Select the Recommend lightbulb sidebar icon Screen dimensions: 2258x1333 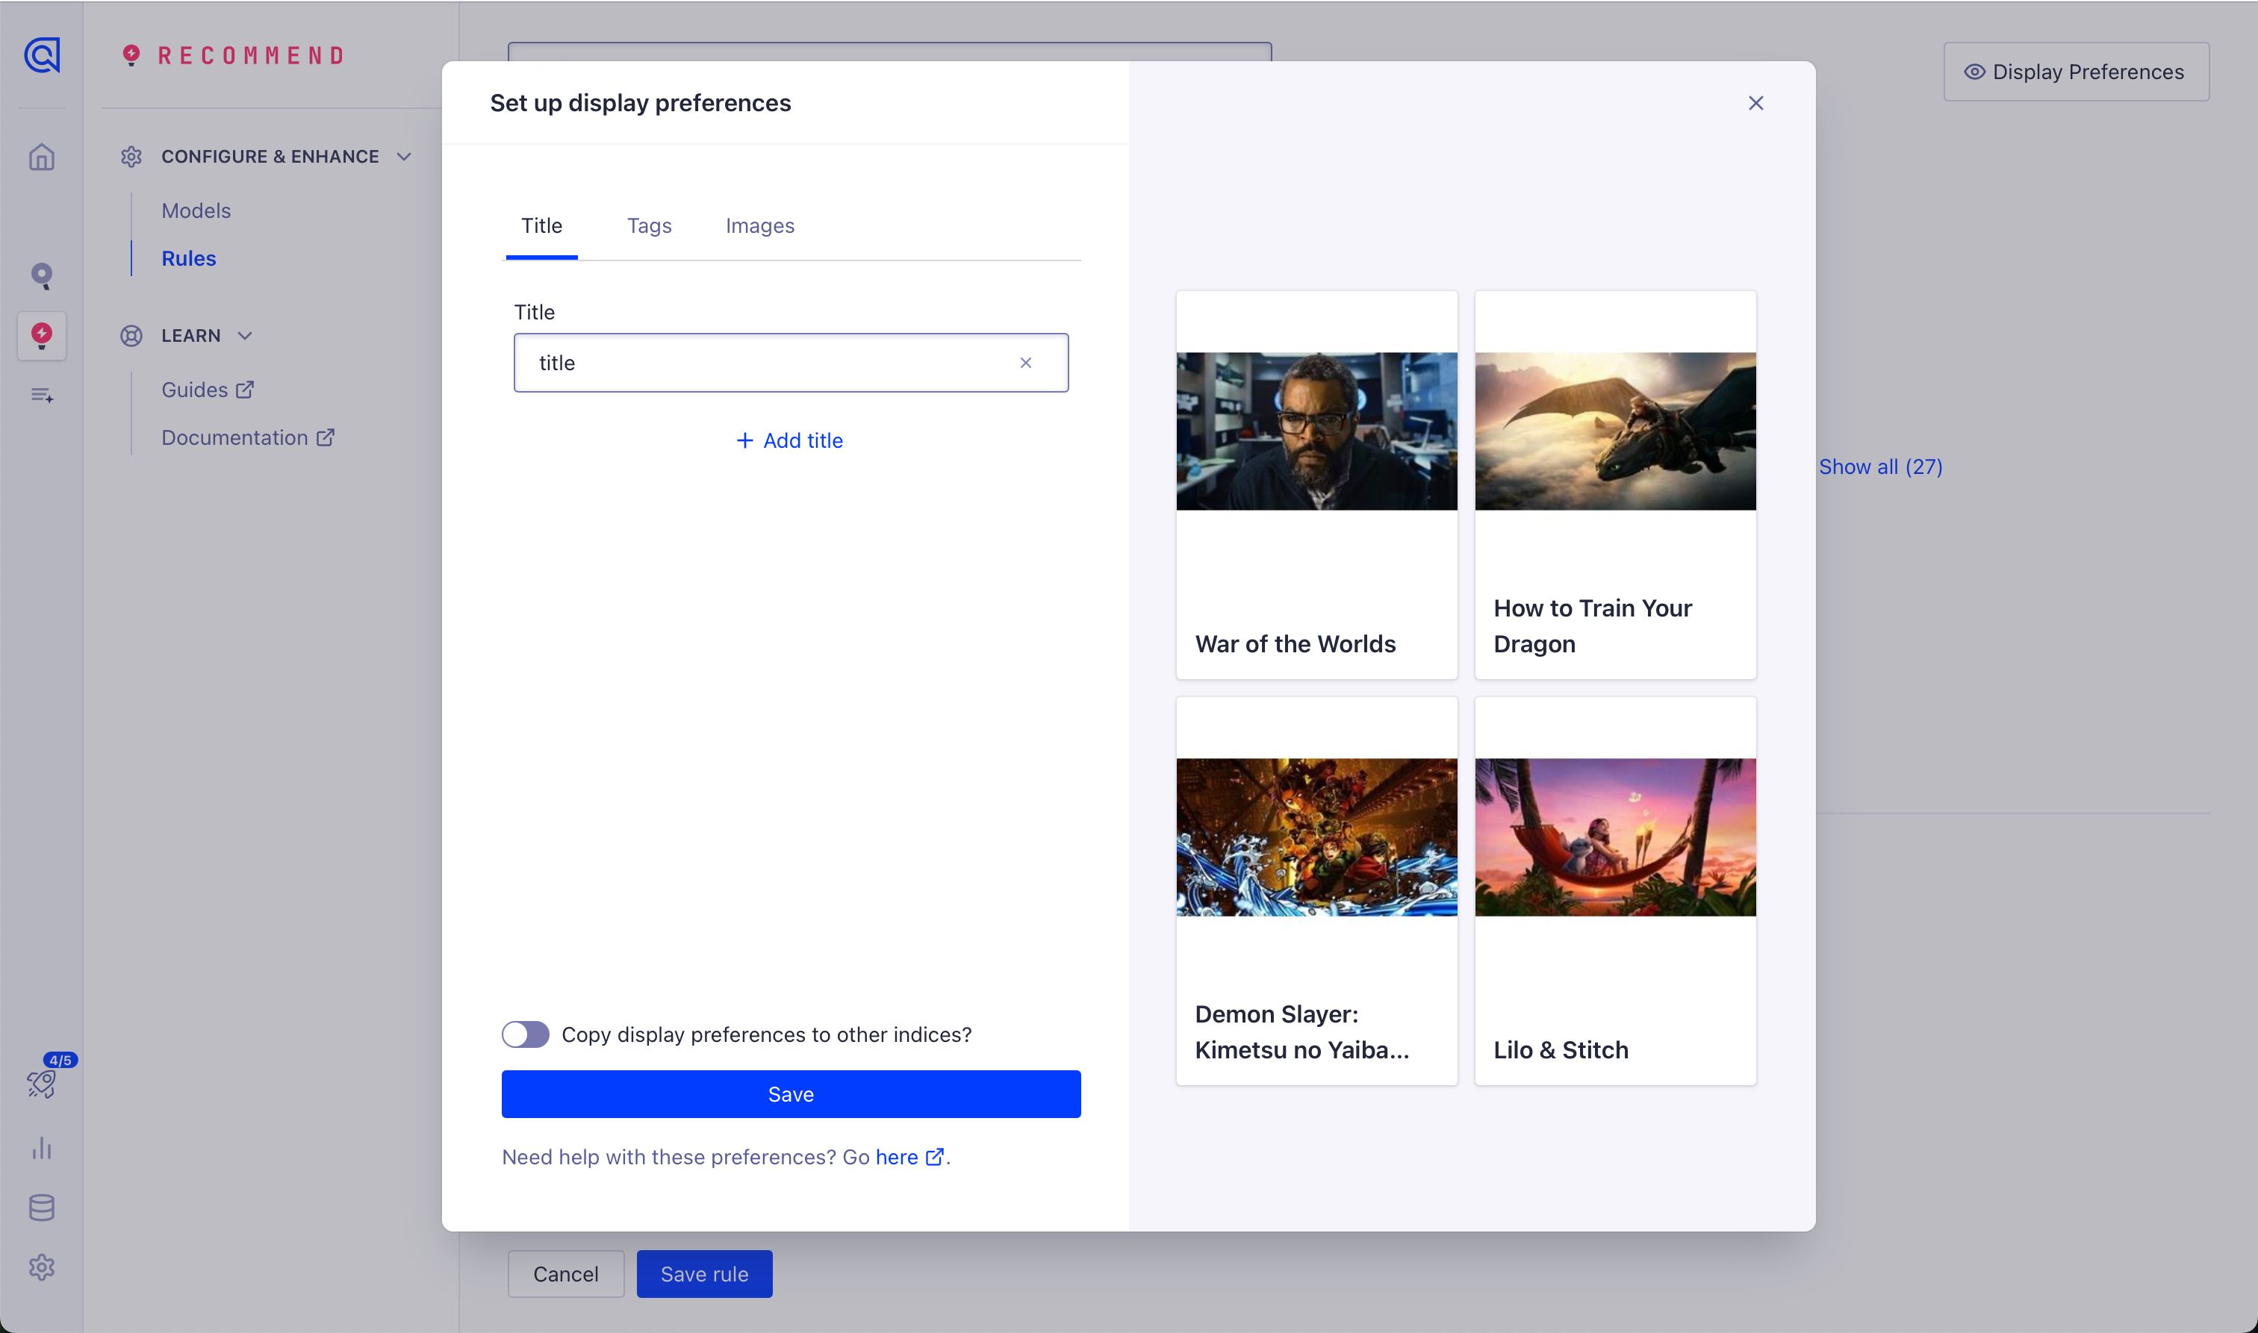[41, 336]
